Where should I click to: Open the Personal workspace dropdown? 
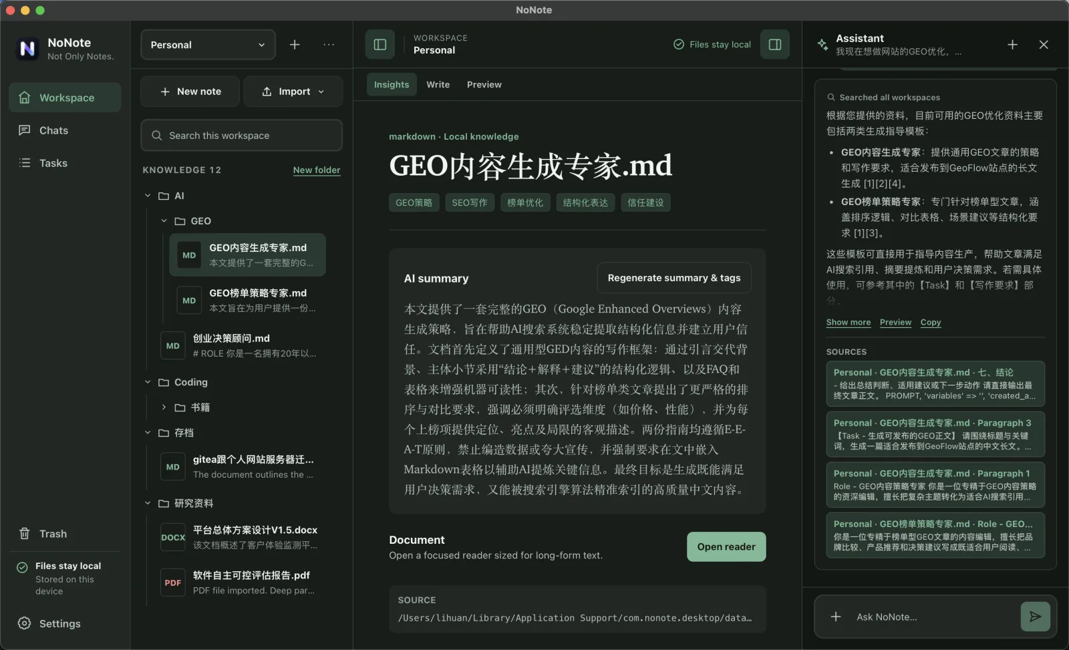click(208, 45)
